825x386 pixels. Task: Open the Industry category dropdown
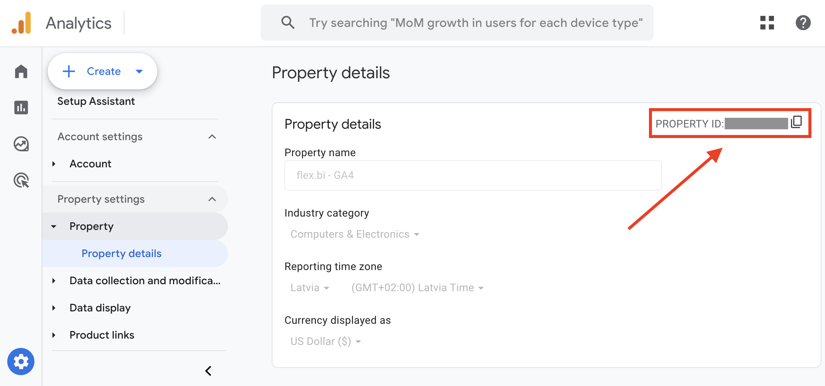(x=355, y=234)
